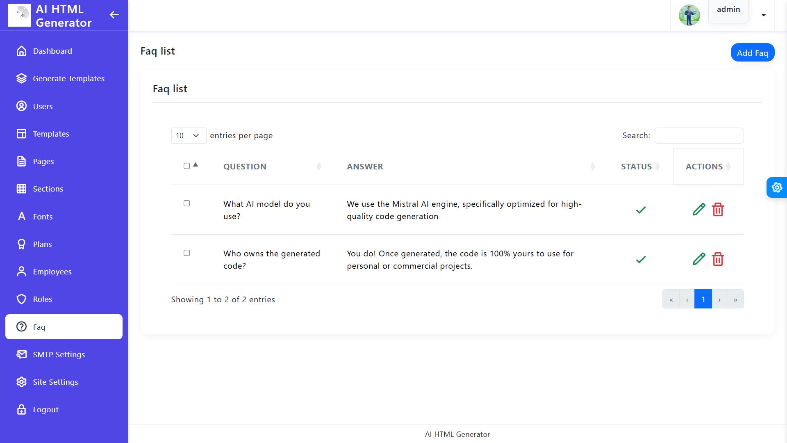Collapse sidebar using the back arrow
Image resolution: width=787 pixels, height=443 pixels.
tap(114, 15)
